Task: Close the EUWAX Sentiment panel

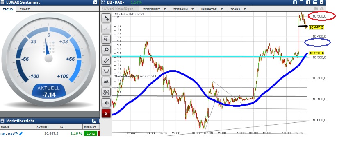Action: click(x=95, y=2)
